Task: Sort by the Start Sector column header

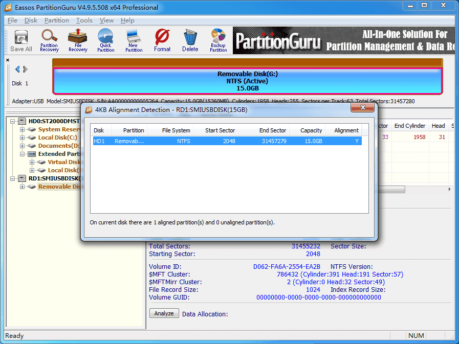Action: pos(216,130)
